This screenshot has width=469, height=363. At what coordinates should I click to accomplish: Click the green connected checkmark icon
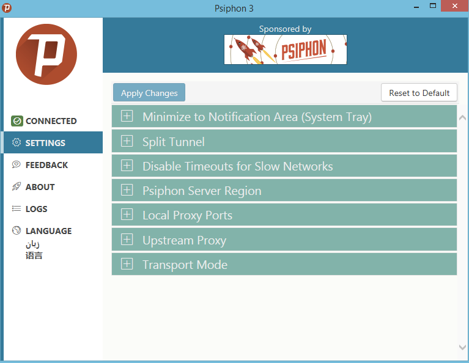click(x=17, y=121)
